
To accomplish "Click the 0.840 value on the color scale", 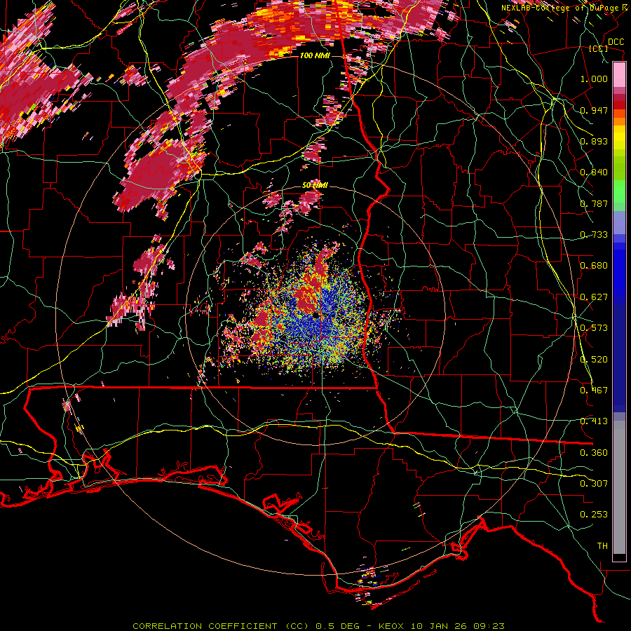I will click(x=594, y=172).
